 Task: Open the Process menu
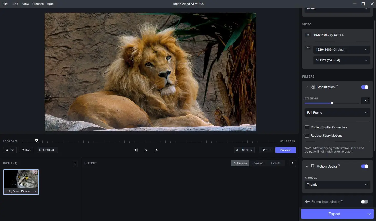pyautogui.click(x=38, y=4)
